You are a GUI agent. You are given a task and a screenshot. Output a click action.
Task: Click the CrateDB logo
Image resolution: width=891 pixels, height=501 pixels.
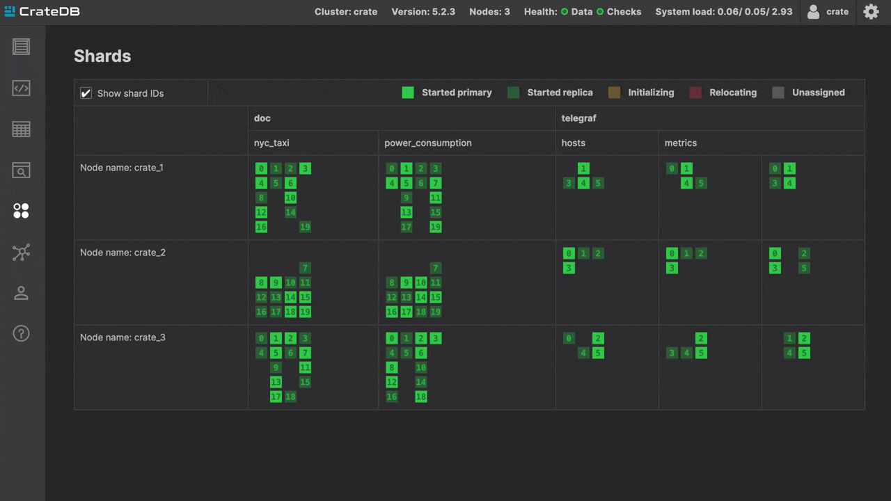point(42,12)
